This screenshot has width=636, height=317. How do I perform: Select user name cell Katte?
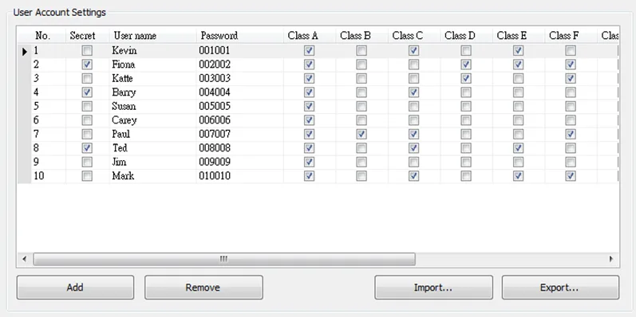tap(153, 78)
